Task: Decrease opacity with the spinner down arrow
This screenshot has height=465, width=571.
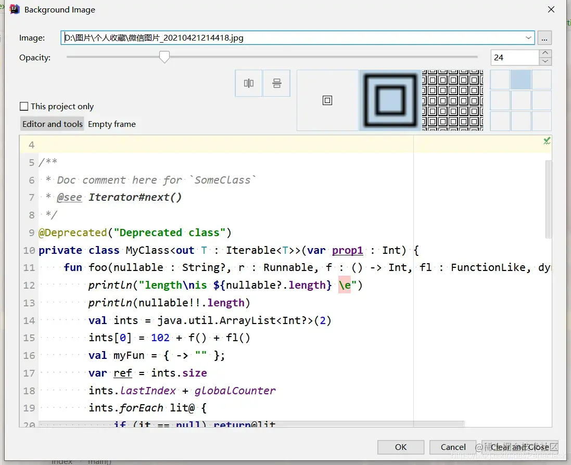Action: tap(545, 61)
